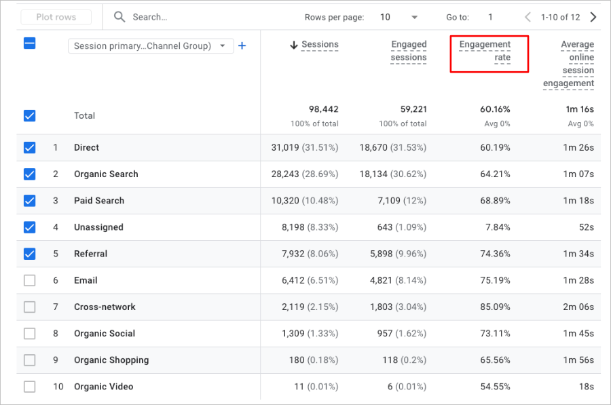
Task: Toggle the select-all checkbox in header row
Action: click(x=29, y=43)
